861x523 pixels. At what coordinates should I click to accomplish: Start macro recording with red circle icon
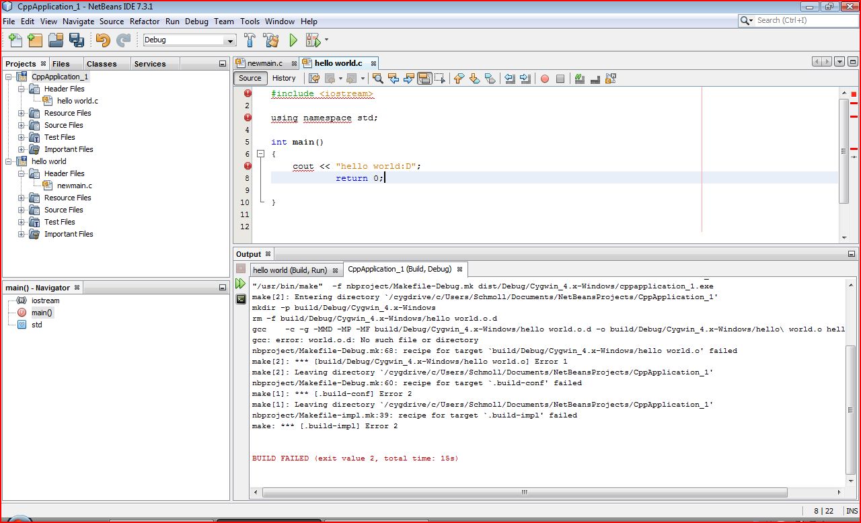[x=544, y=79]
